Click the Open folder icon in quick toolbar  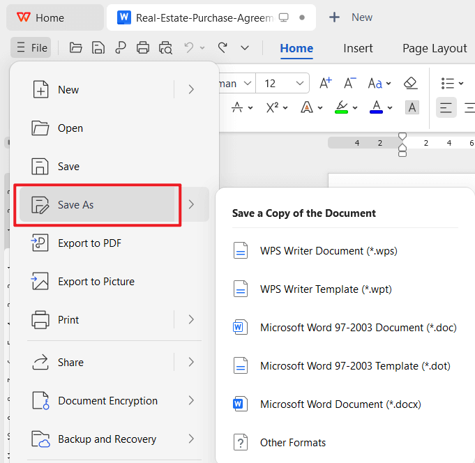[x=76, y=48]
